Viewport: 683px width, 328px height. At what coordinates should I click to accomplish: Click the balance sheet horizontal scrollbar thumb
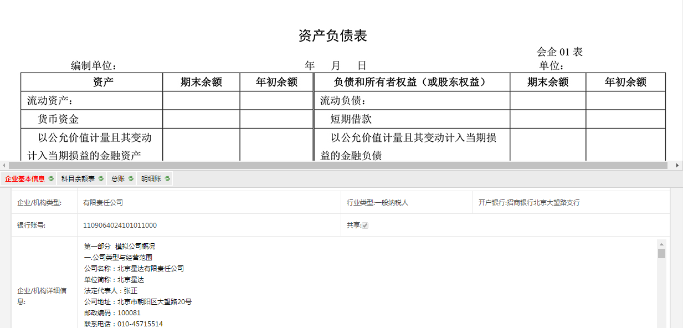[x=338, y=166]
